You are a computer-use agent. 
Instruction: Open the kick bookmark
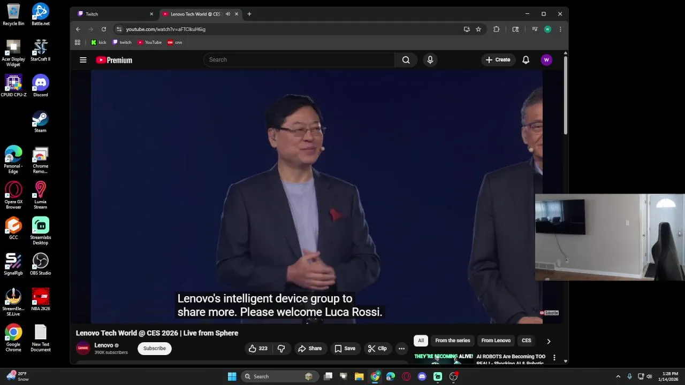tap(98, 42)
